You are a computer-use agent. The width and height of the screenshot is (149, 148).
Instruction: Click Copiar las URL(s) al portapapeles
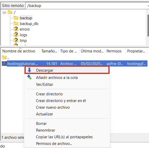click(64, 137)
